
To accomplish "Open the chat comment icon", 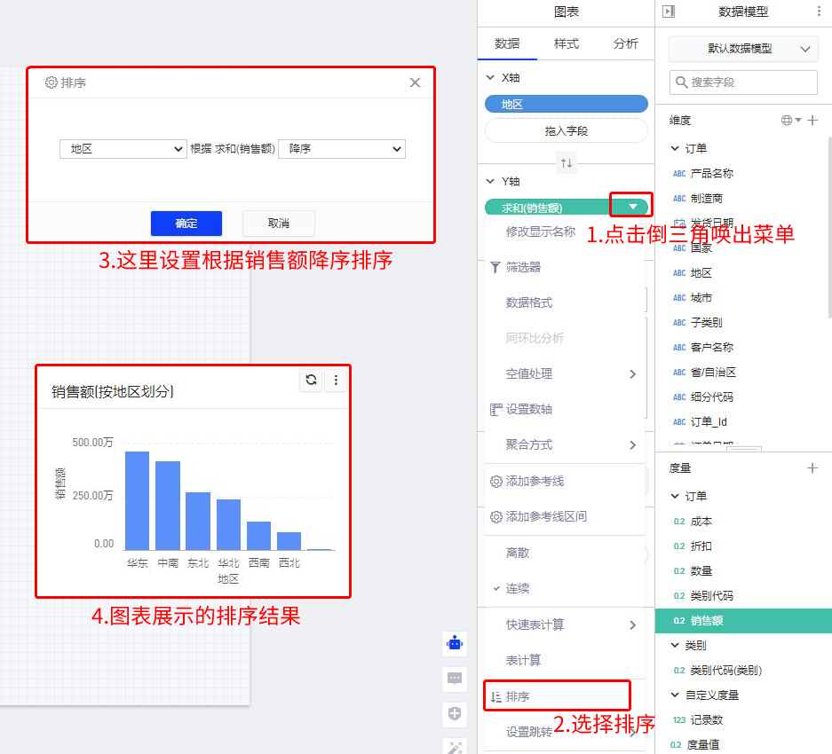I will pyautogui.click(x=455, y=679).
